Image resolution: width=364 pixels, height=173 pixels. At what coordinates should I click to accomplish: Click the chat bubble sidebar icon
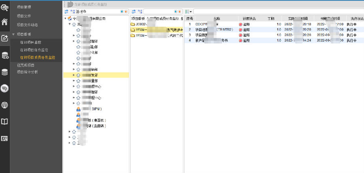click(x=5, y=88)
